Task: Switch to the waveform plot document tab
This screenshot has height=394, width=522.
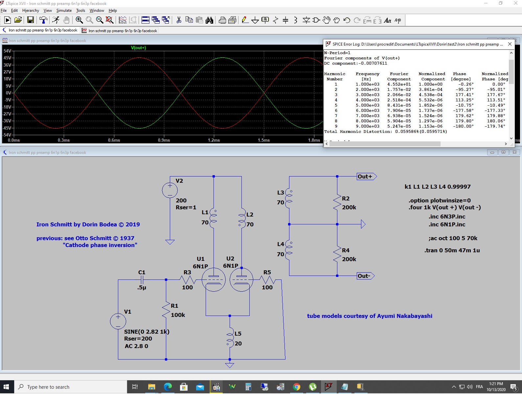Action: (x=120, y=31)
